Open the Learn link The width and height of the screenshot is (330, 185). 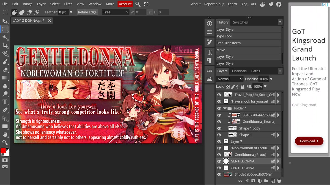click(x=232, y=4)
